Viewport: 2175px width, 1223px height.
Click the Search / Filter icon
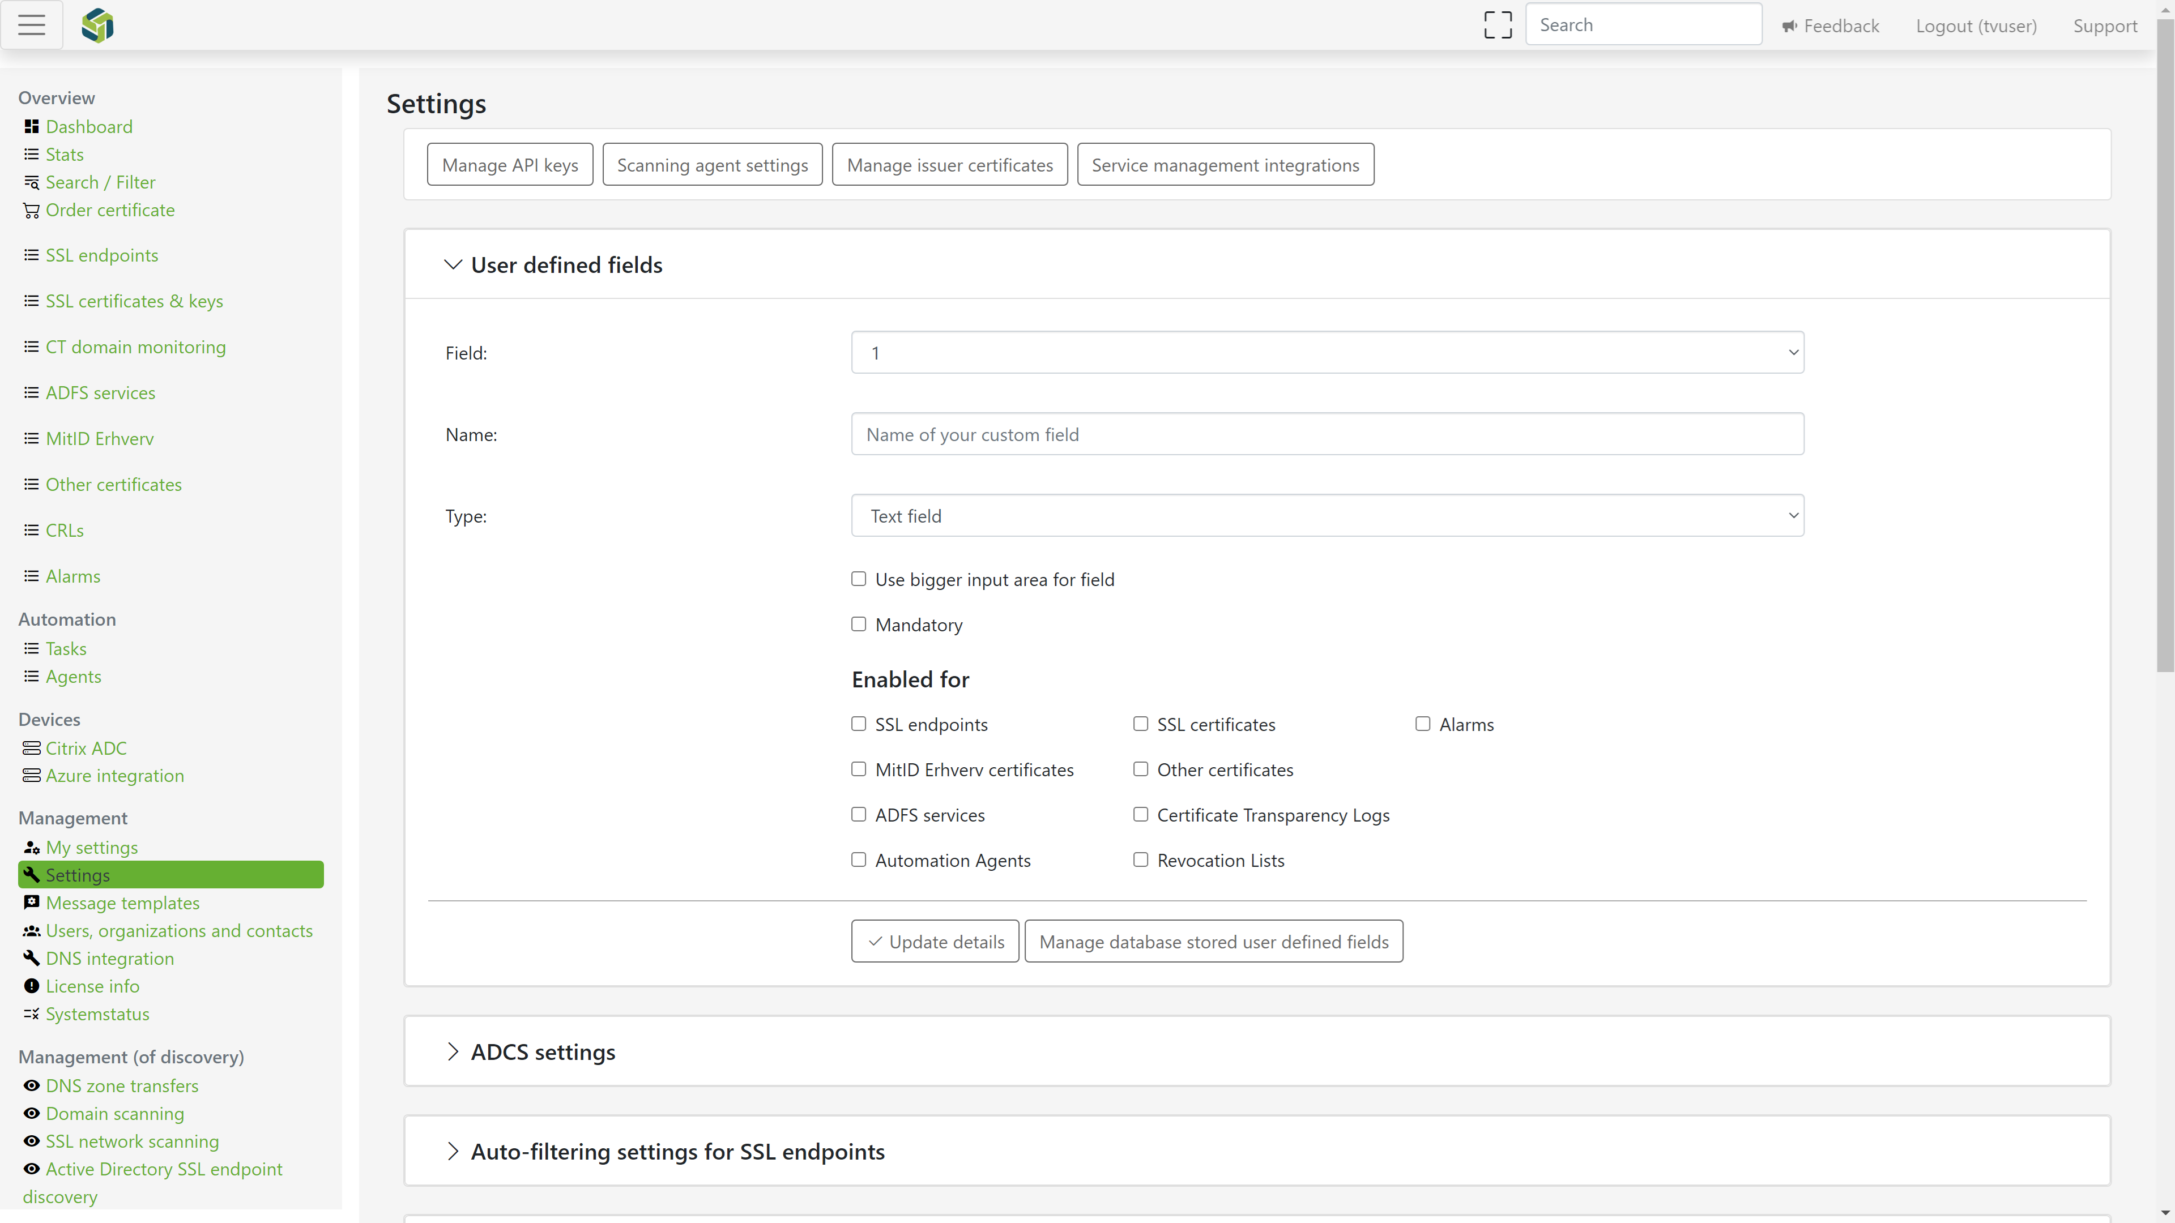(31, 182)
